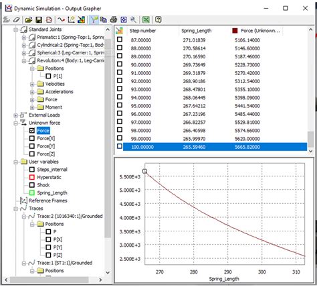
Task: Collapse the Standard Joints tree node
Action: (15, 30)
